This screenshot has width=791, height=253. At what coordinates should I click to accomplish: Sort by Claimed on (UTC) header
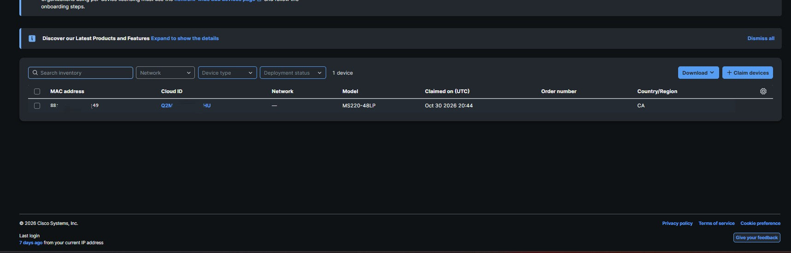[447, 91]
